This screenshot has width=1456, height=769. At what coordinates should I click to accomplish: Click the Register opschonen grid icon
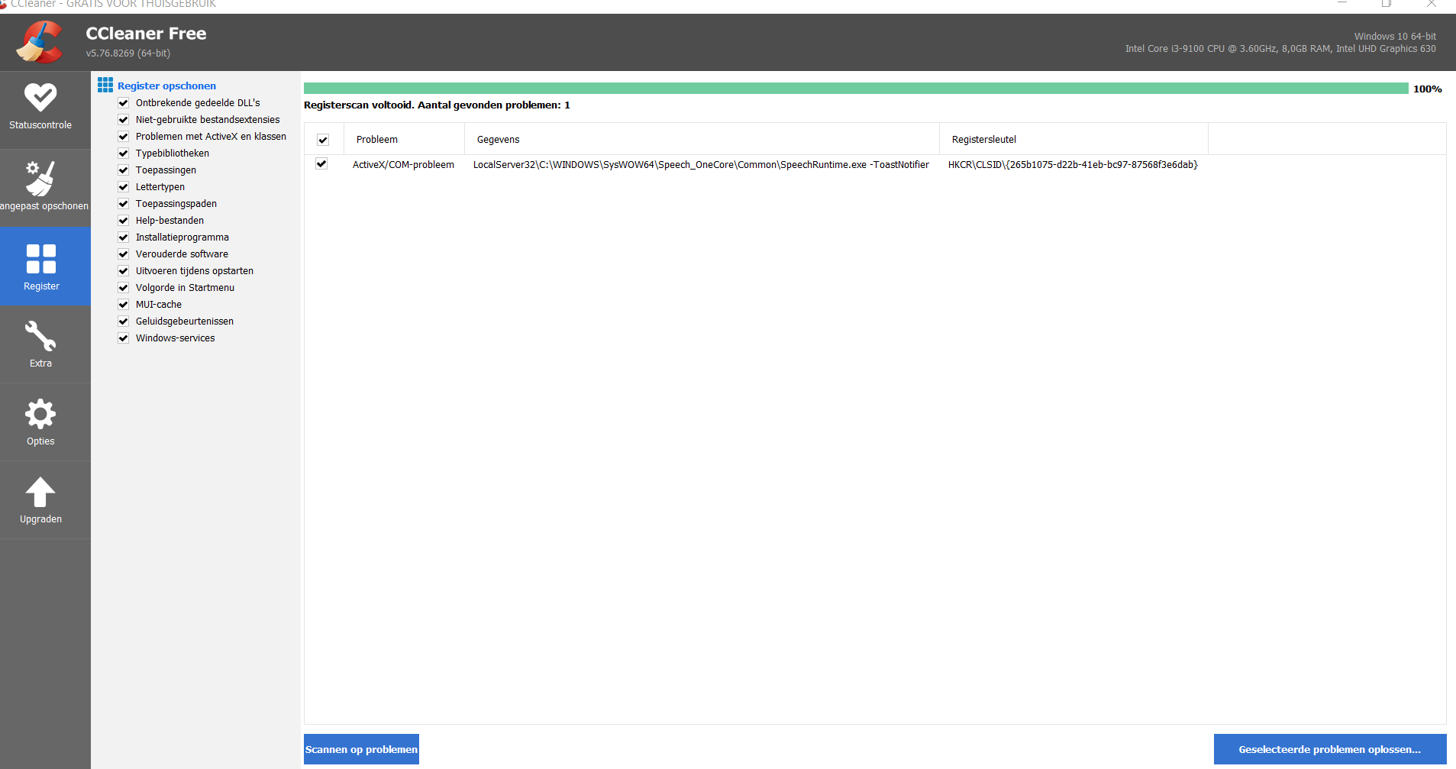pyautogui.click(x=105, y=85)
